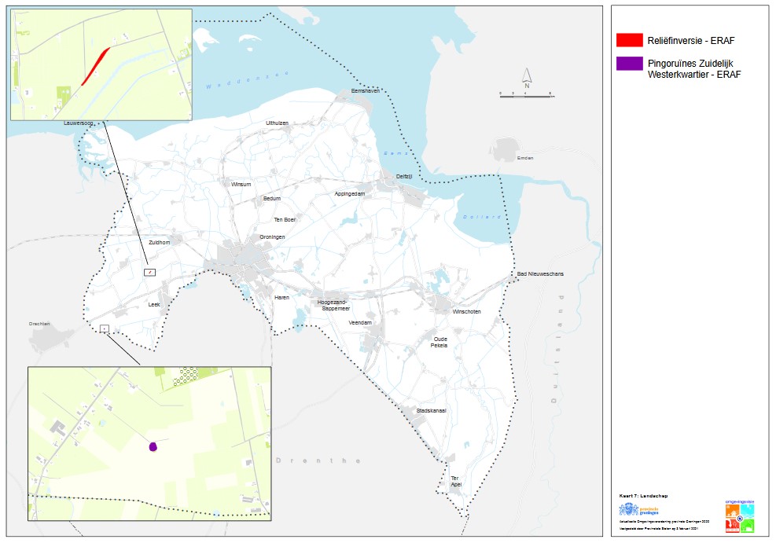Click the small marker box southwest of Leek
The image size is (776, 543).
coord(105,328)
